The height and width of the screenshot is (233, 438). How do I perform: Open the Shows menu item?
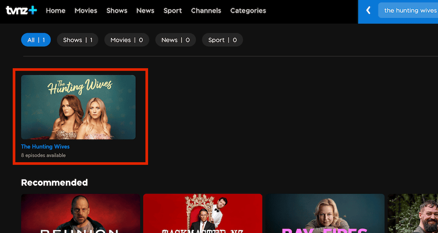point(117,10)
